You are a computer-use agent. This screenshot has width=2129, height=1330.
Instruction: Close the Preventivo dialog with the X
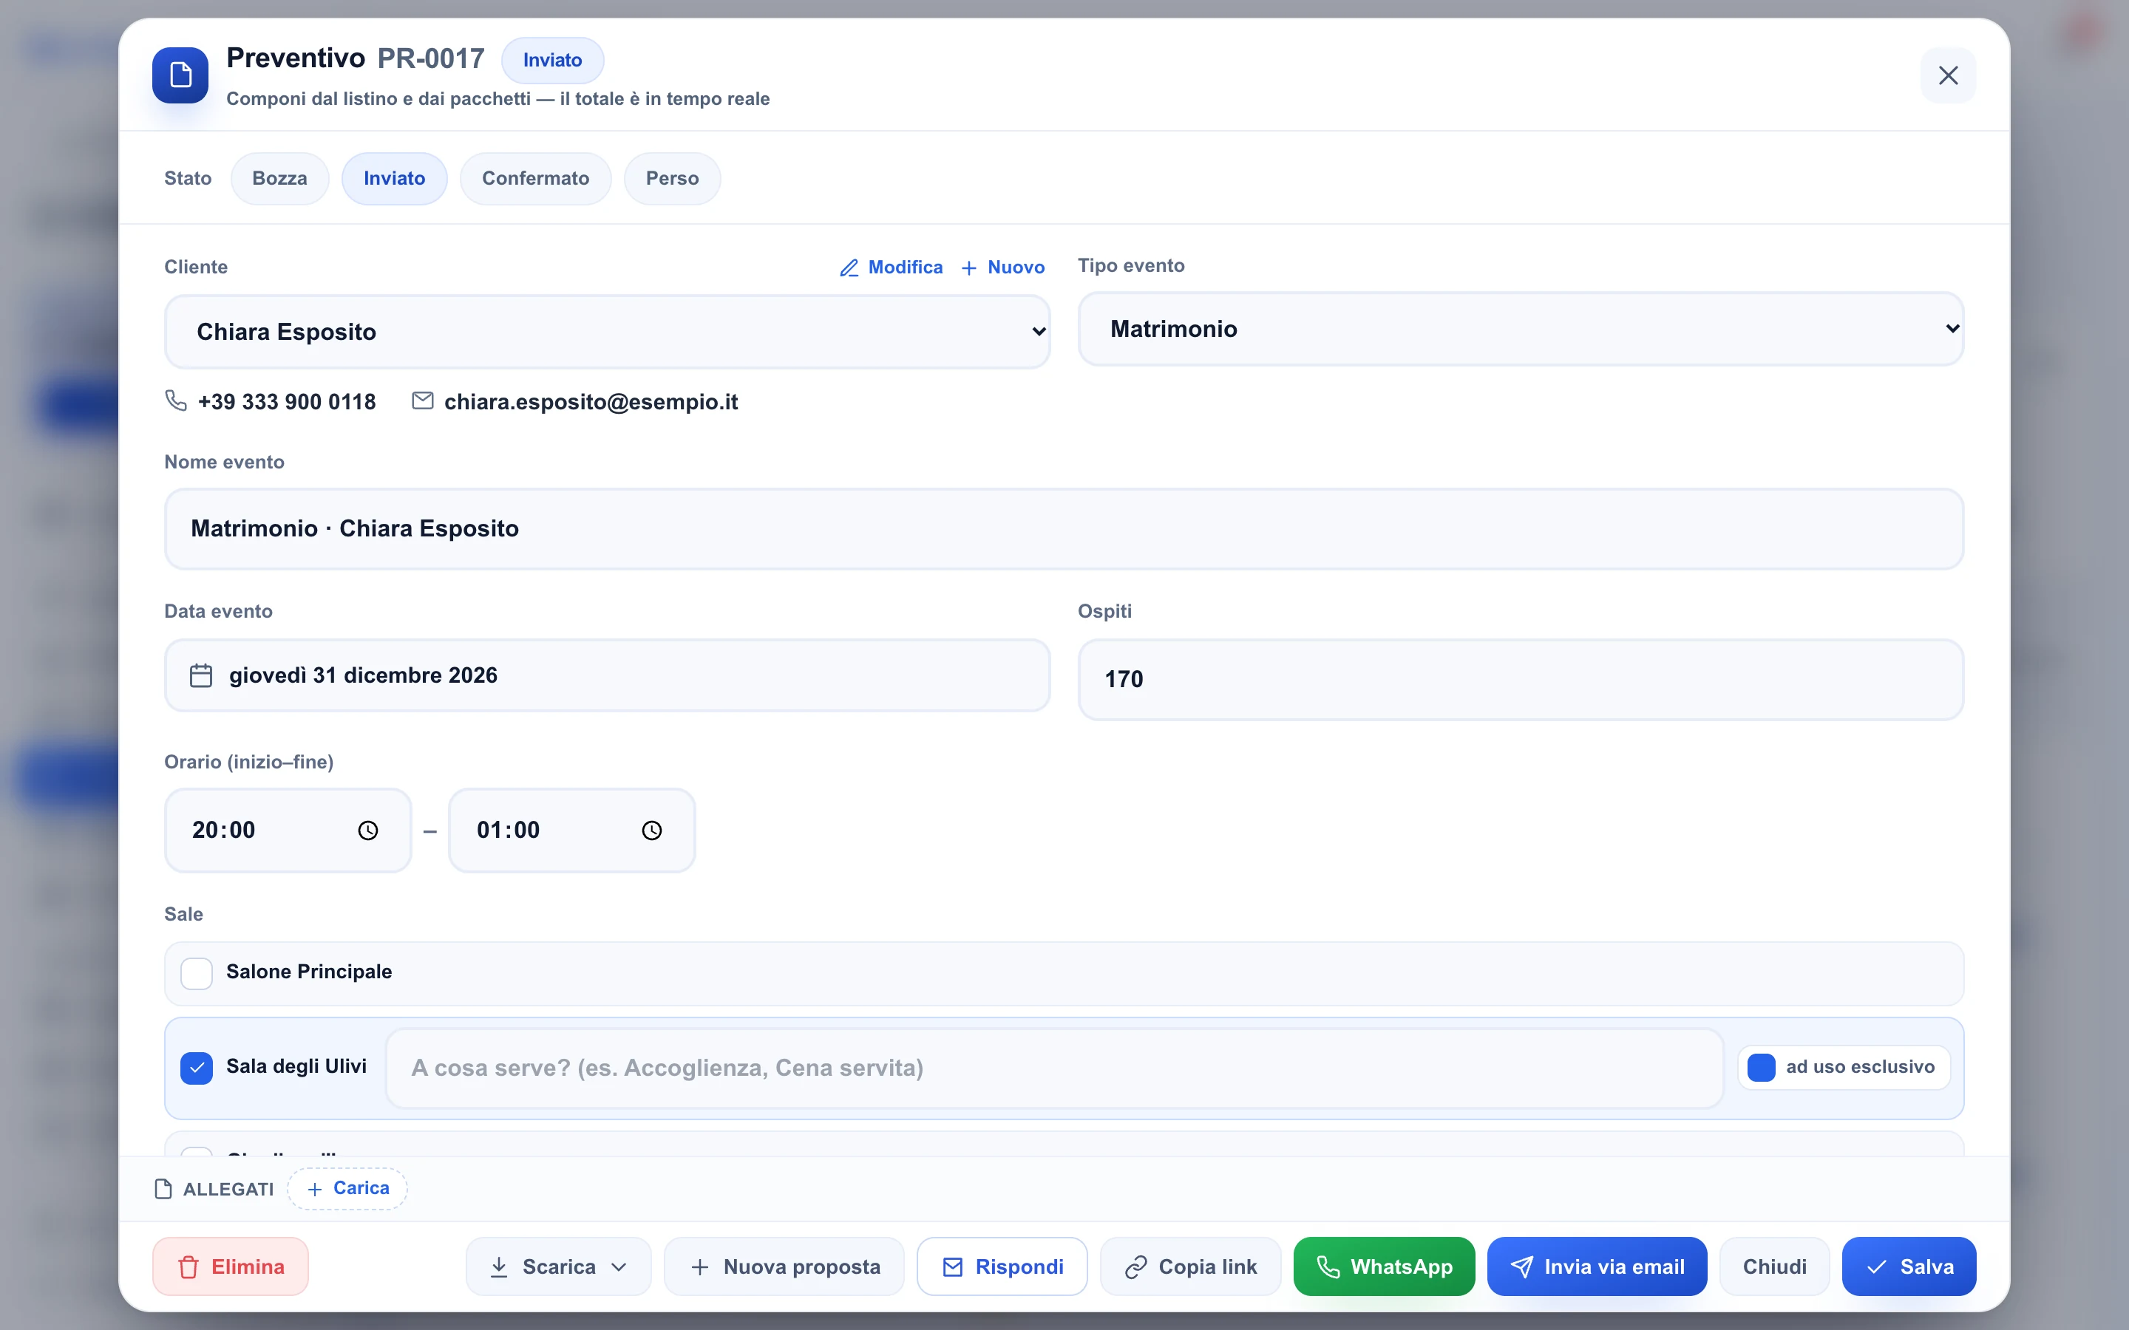[x=1948, y=75]
